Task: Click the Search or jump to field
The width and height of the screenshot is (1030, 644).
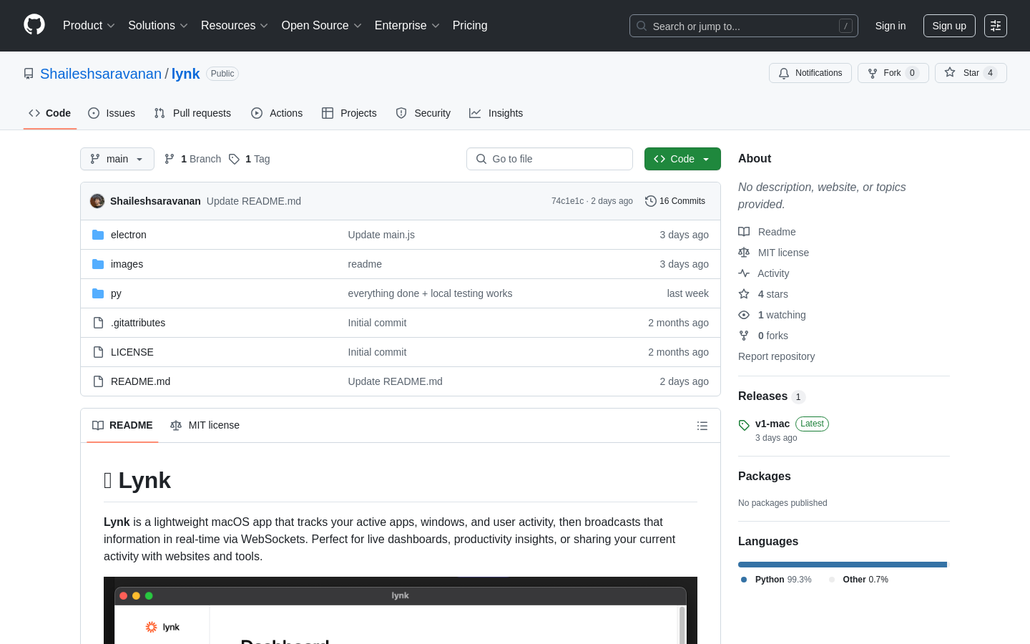Action: click(744, 26)
